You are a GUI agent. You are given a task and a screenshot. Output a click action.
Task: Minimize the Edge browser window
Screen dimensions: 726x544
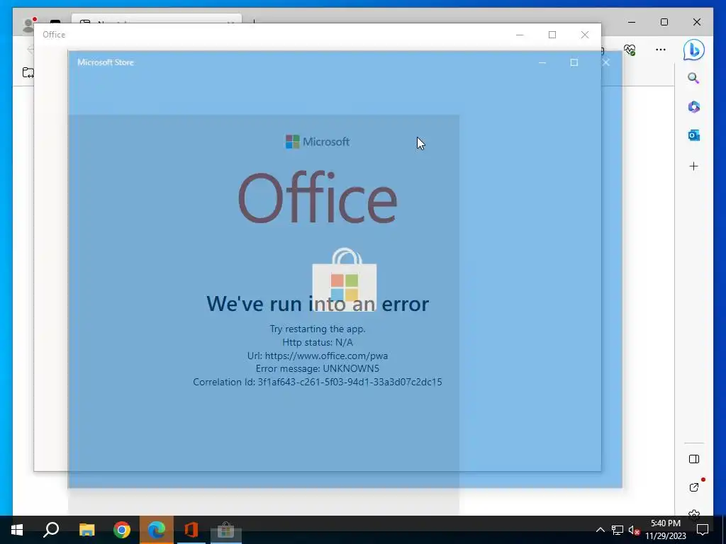(632, 22)
